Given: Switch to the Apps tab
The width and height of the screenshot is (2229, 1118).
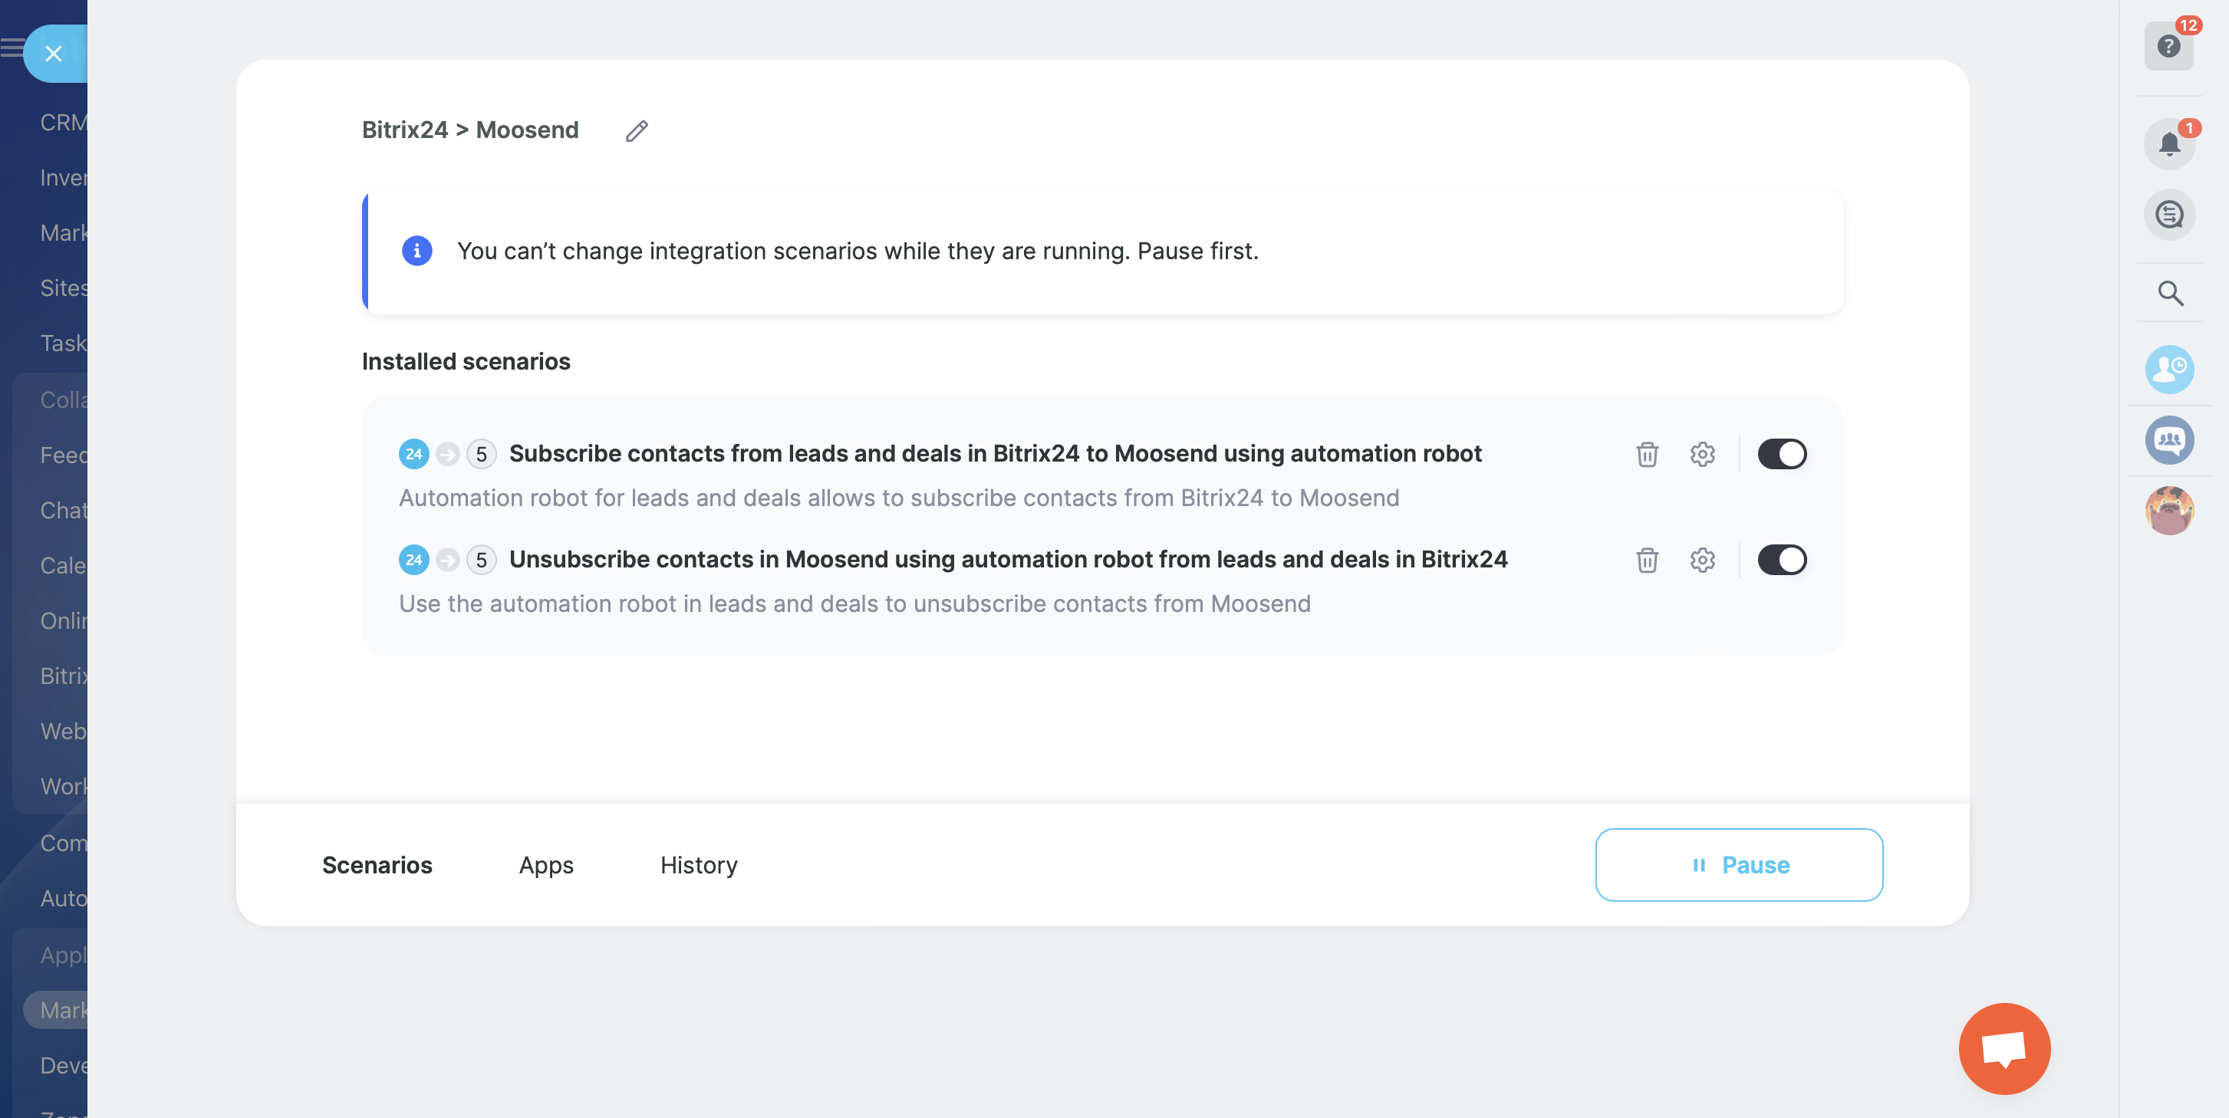Looking at the screenshot, I should (546, 865).
